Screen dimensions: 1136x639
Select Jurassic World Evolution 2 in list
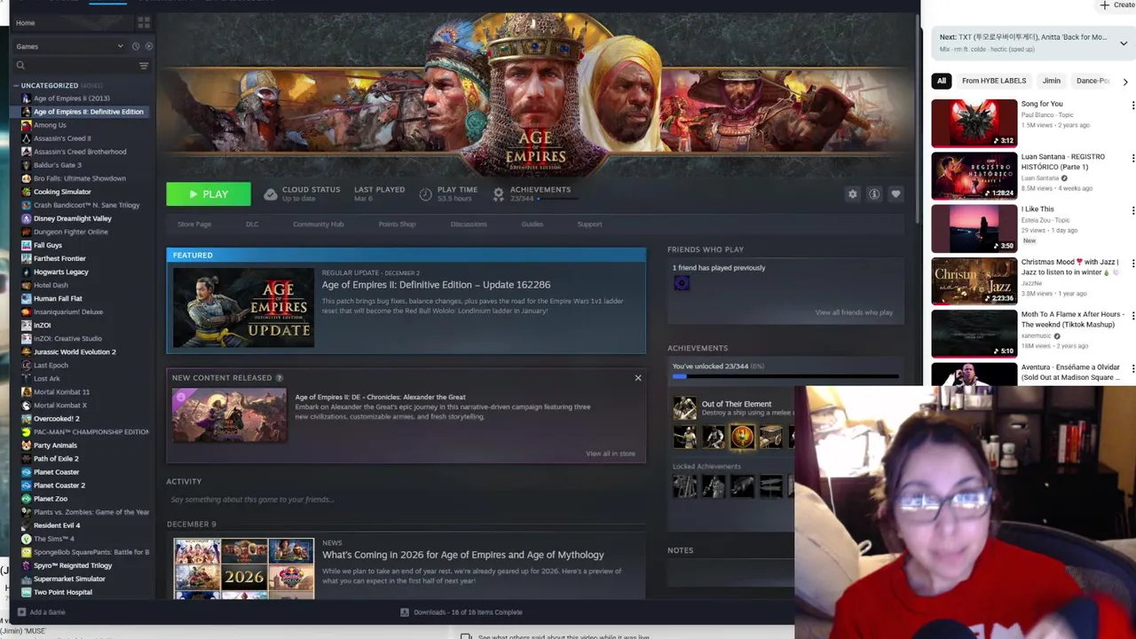tap(75, 351)
